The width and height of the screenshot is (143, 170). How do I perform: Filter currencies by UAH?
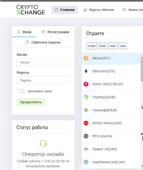click(113, 46)
